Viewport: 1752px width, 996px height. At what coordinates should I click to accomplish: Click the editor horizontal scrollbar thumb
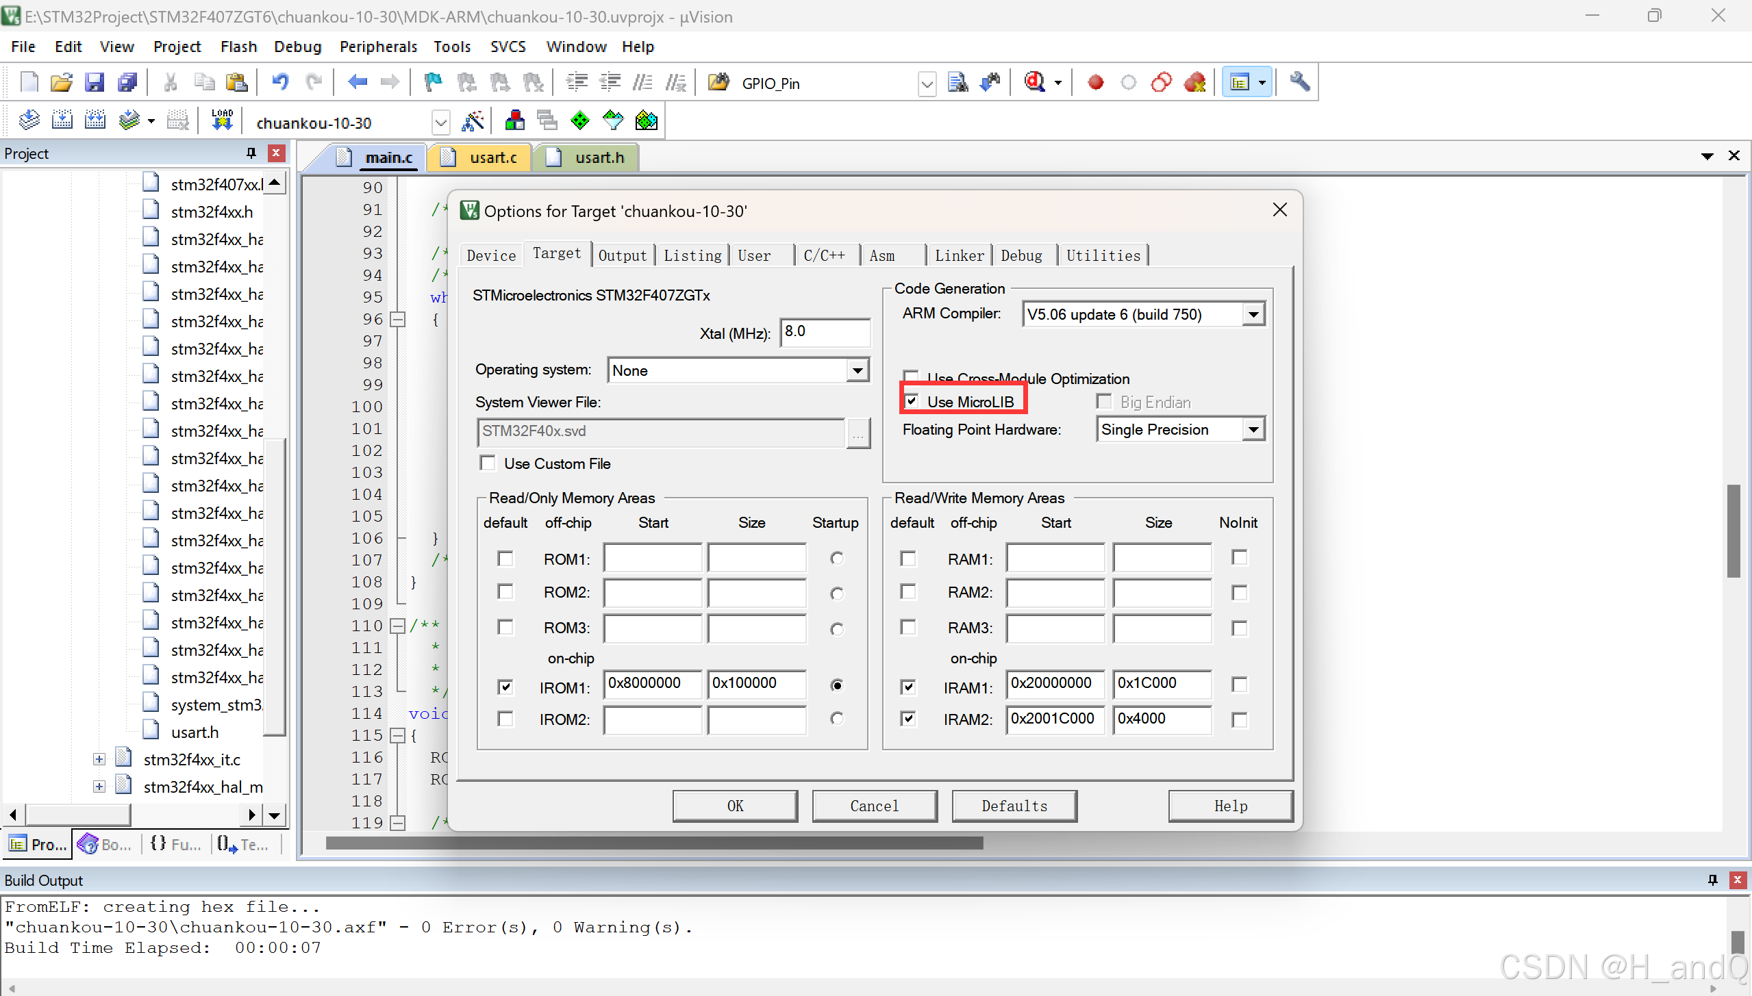click(x=654, y=843)
